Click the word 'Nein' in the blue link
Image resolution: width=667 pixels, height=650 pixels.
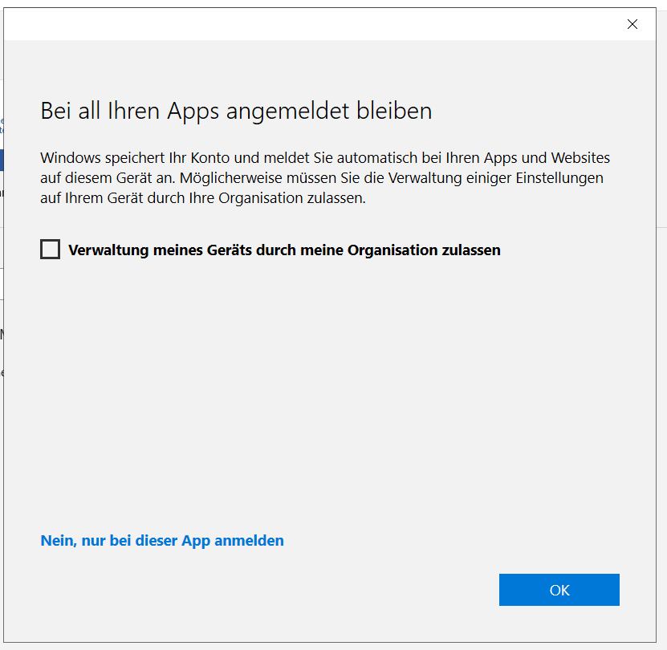(x=57, y=541)
